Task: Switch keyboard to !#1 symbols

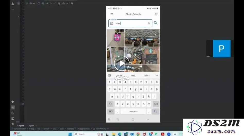Action: [111, 111]
